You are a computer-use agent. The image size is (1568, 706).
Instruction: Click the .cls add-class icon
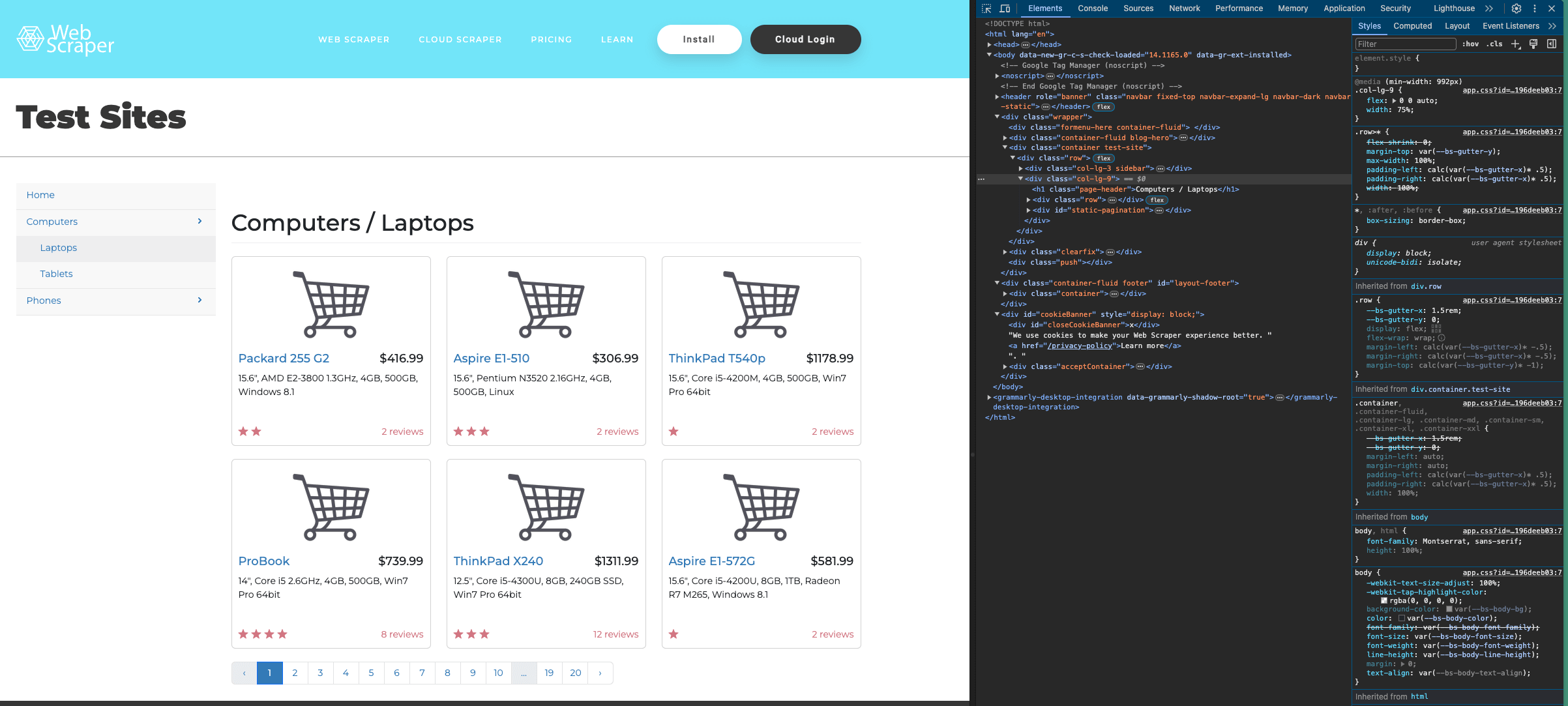click(1494, 44)
